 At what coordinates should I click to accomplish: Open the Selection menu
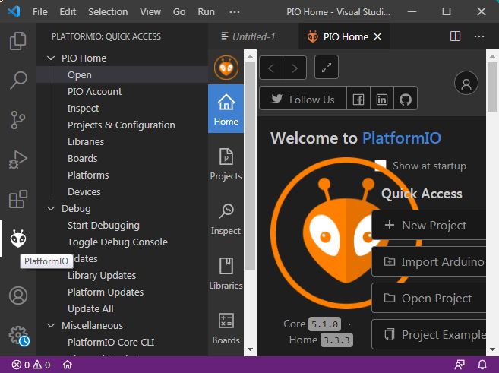point(108,12)
